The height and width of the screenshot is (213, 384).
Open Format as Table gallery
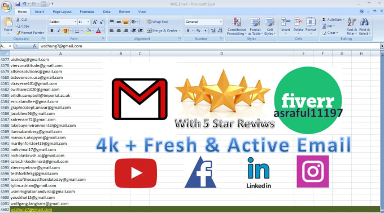click(x=255, y=26)
